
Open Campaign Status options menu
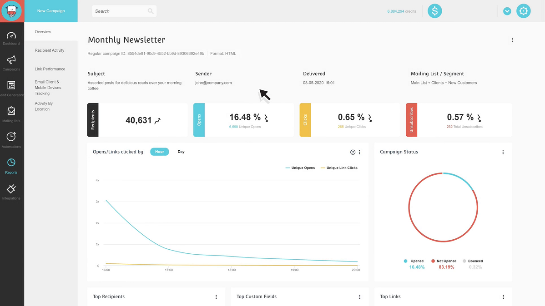click(503, 152)
